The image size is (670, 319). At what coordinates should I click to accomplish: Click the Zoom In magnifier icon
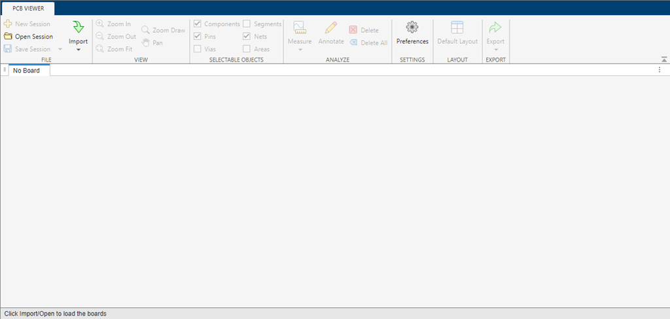pyautogui.click(x=100, y=24)
